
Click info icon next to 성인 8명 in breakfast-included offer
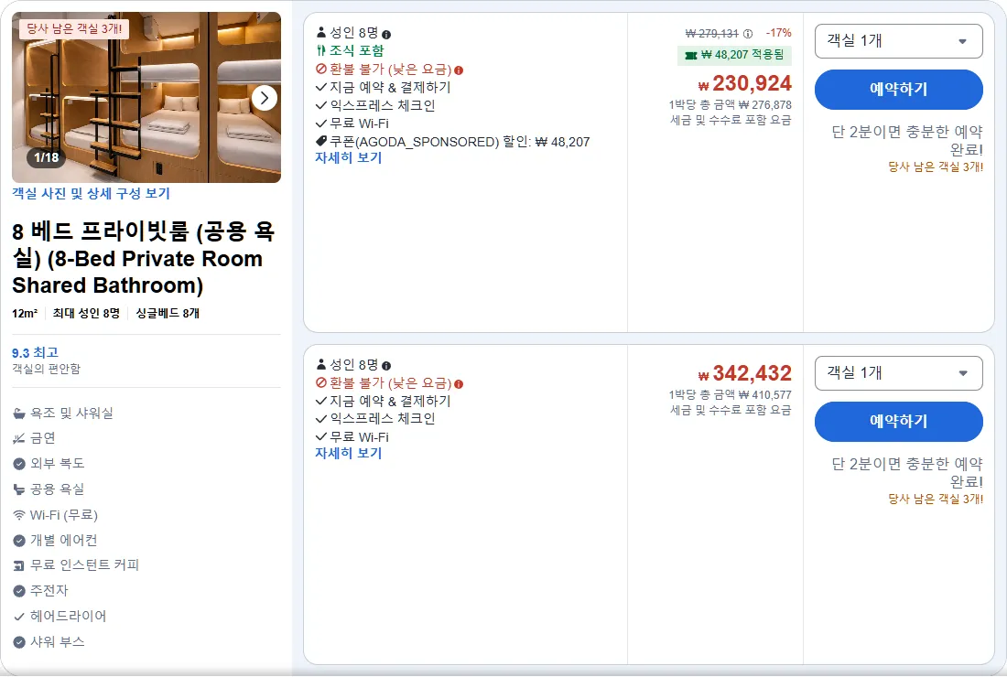point(386,35)
